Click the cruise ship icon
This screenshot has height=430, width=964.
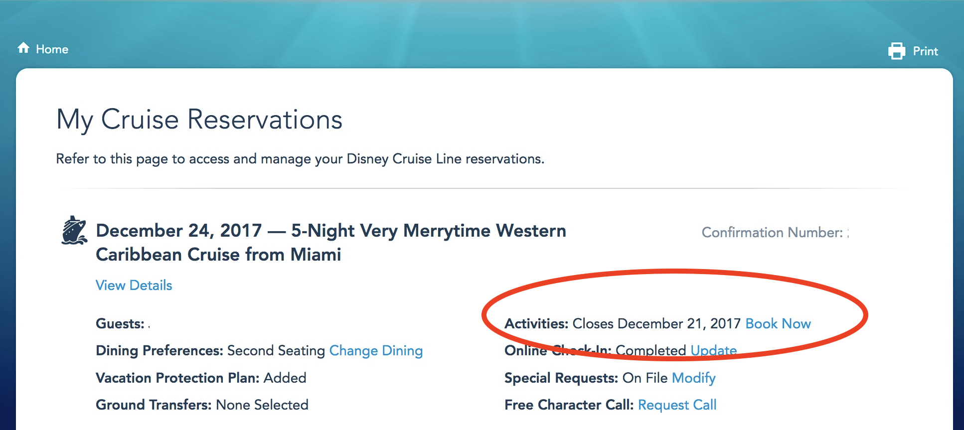pyautogui.click(x=74, y=231)
